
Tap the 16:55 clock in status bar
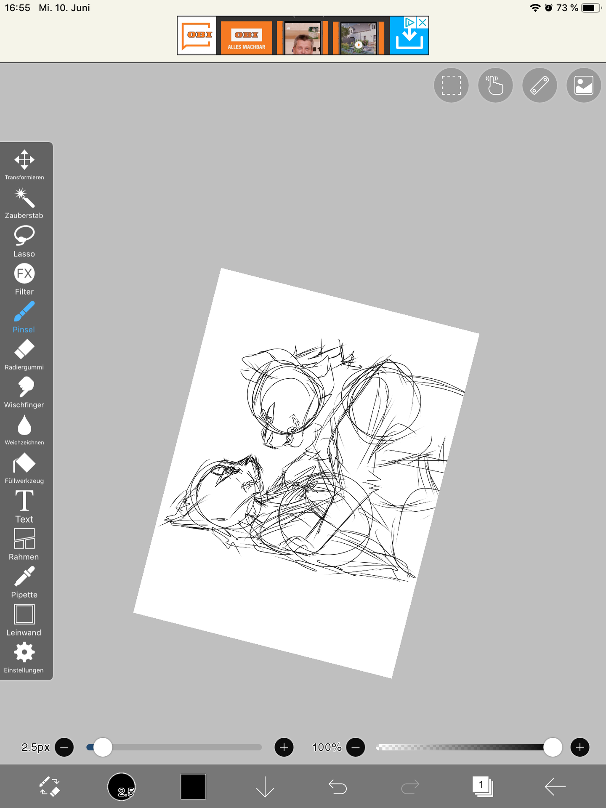click(18, 8)
